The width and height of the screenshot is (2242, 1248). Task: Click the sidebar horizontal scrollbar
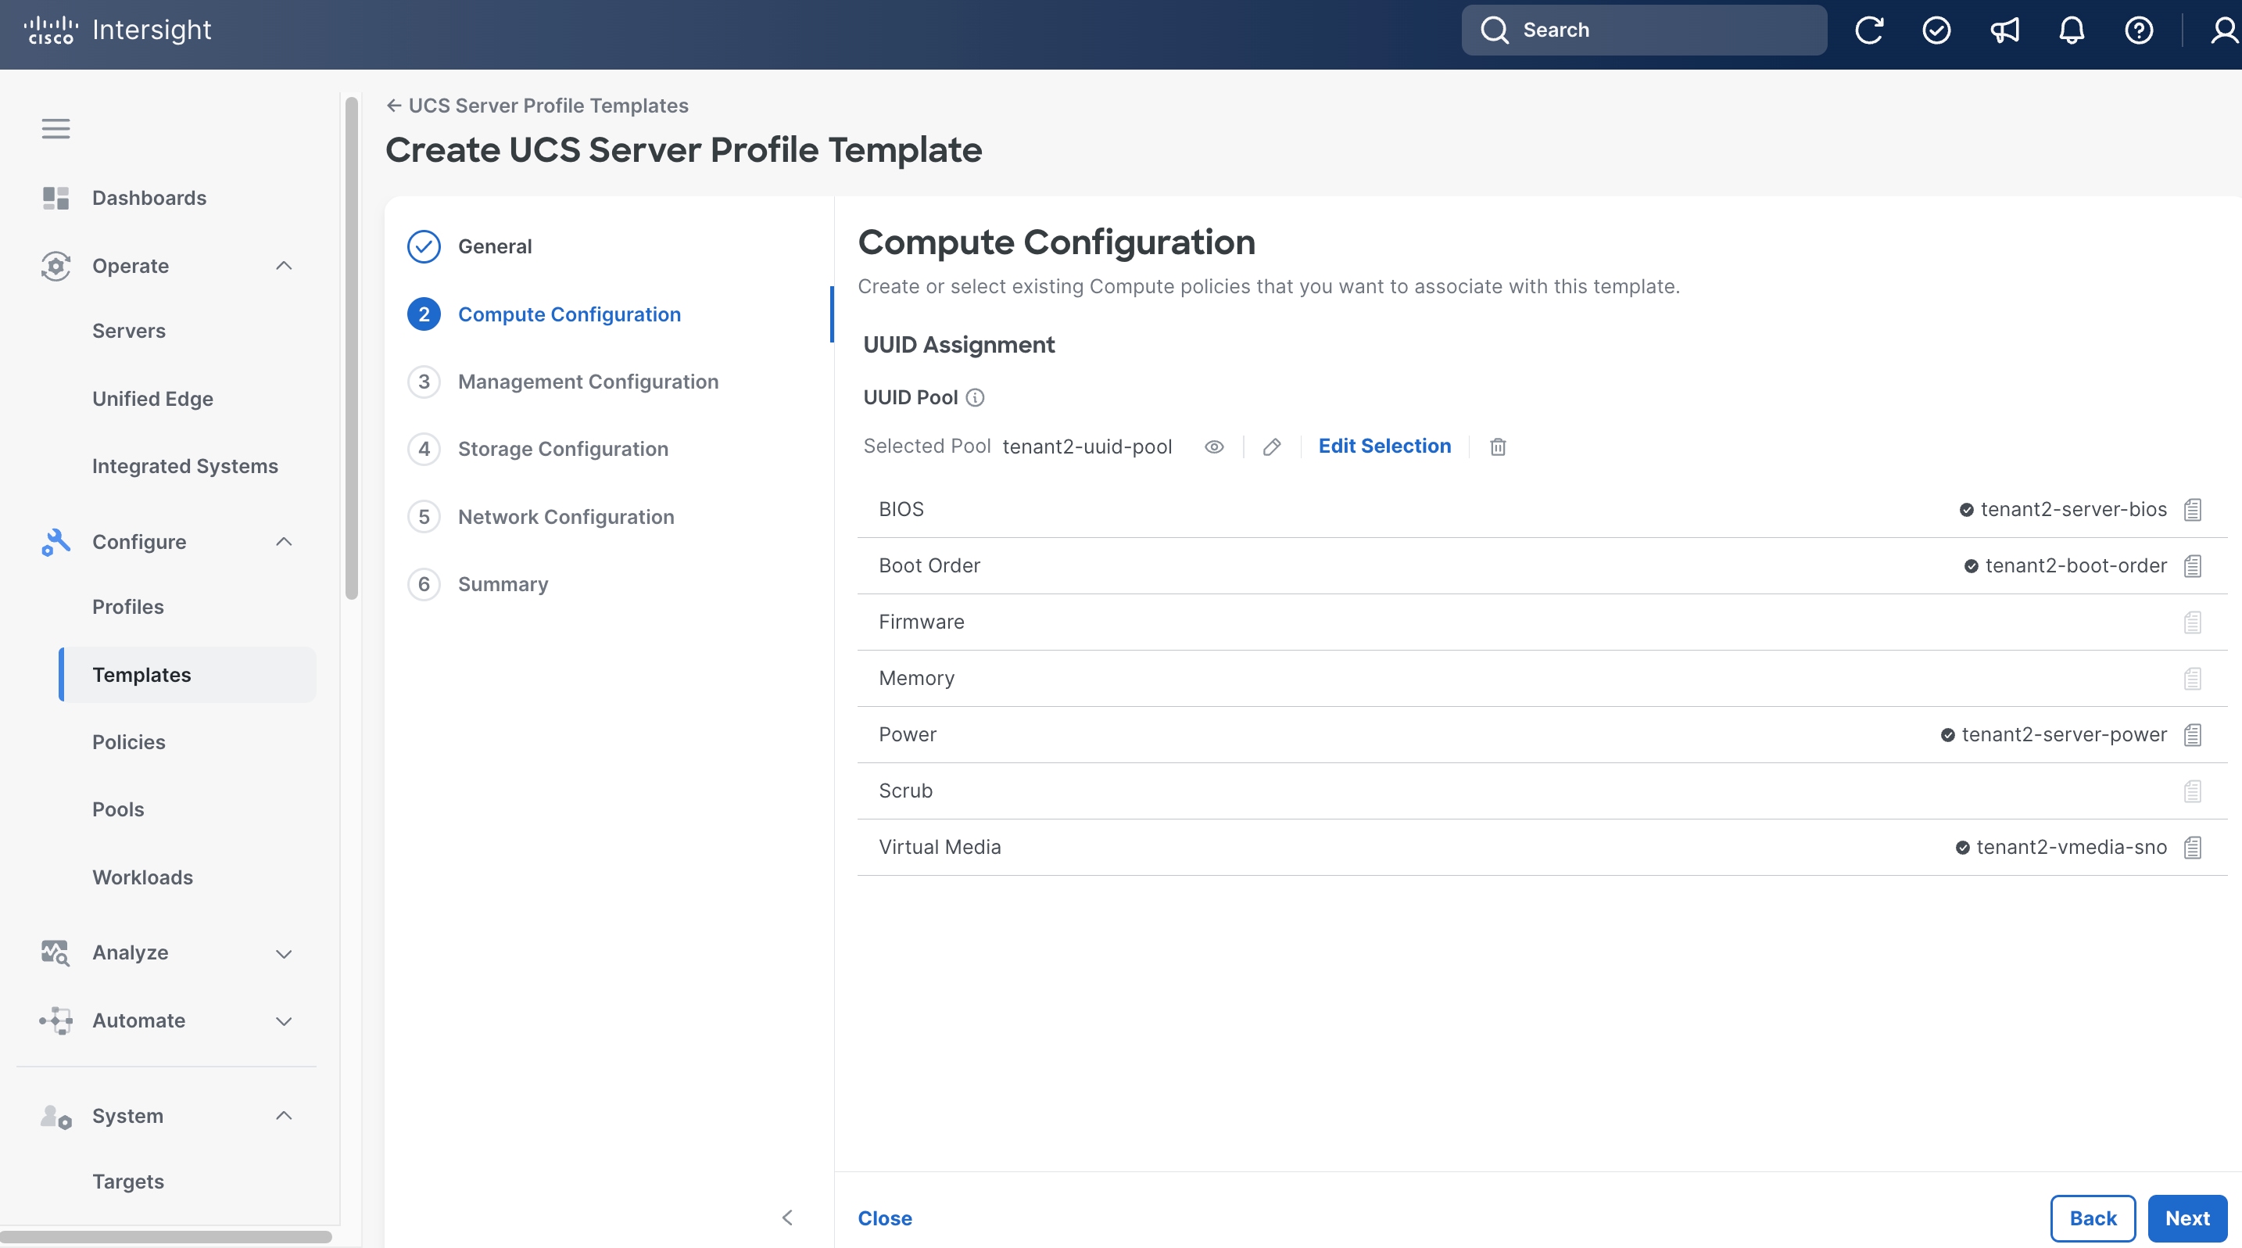click(166, 1237)
